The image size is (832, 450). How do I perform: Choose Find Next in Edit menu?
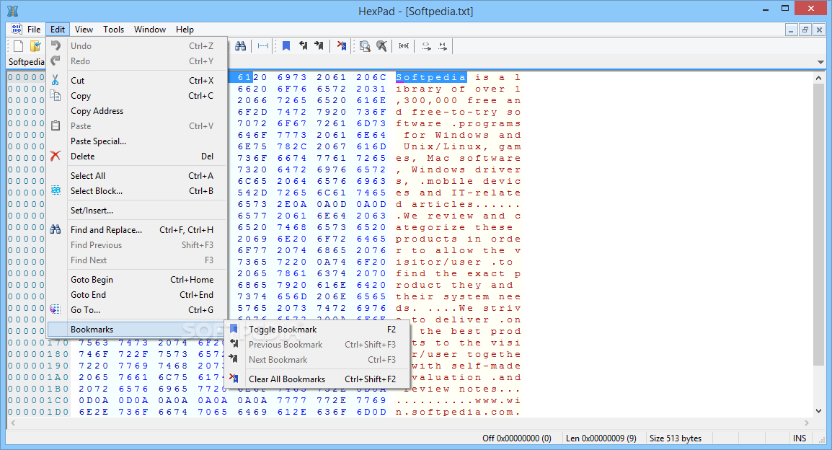pos(138,260)
